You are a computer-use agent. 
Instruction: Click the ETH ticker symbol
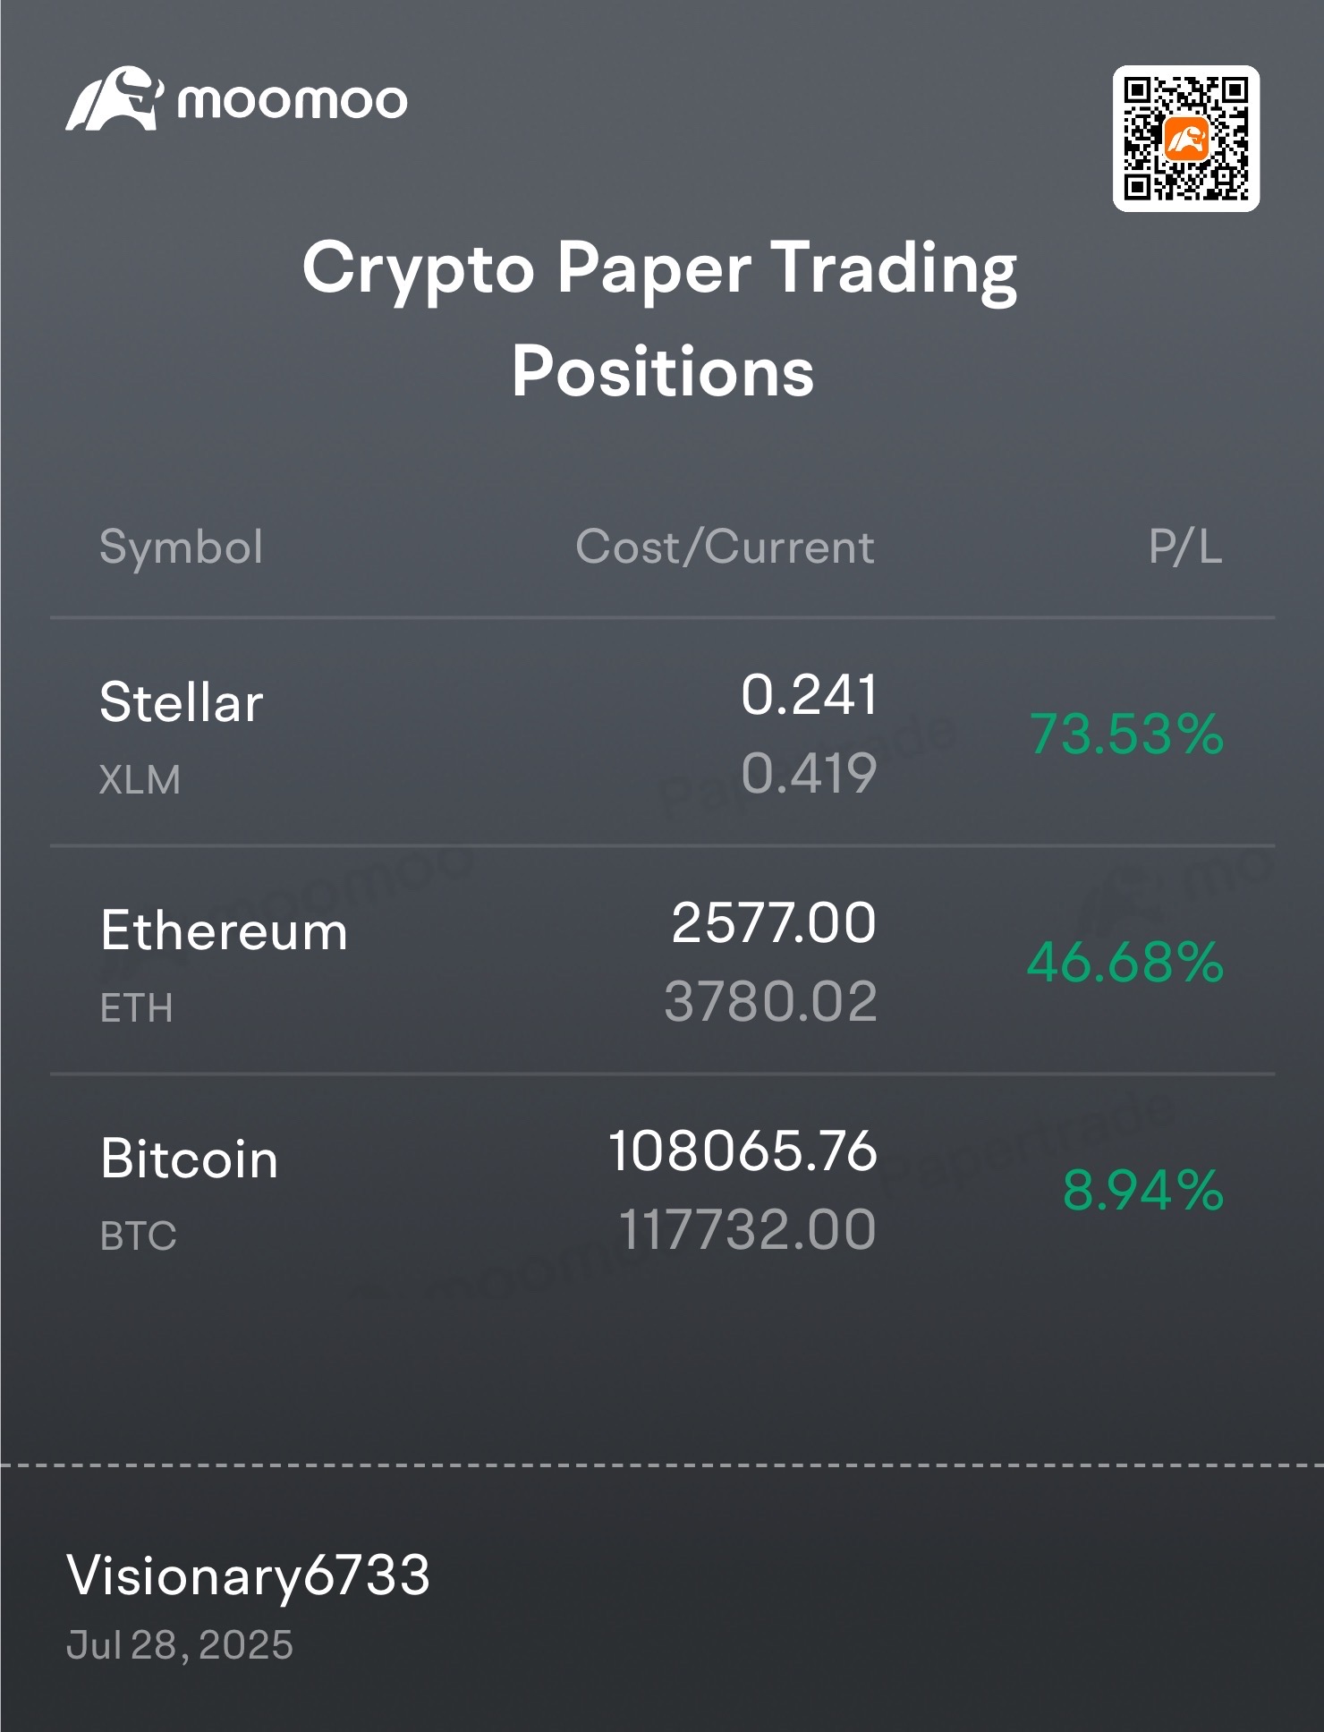[137, 1008]
